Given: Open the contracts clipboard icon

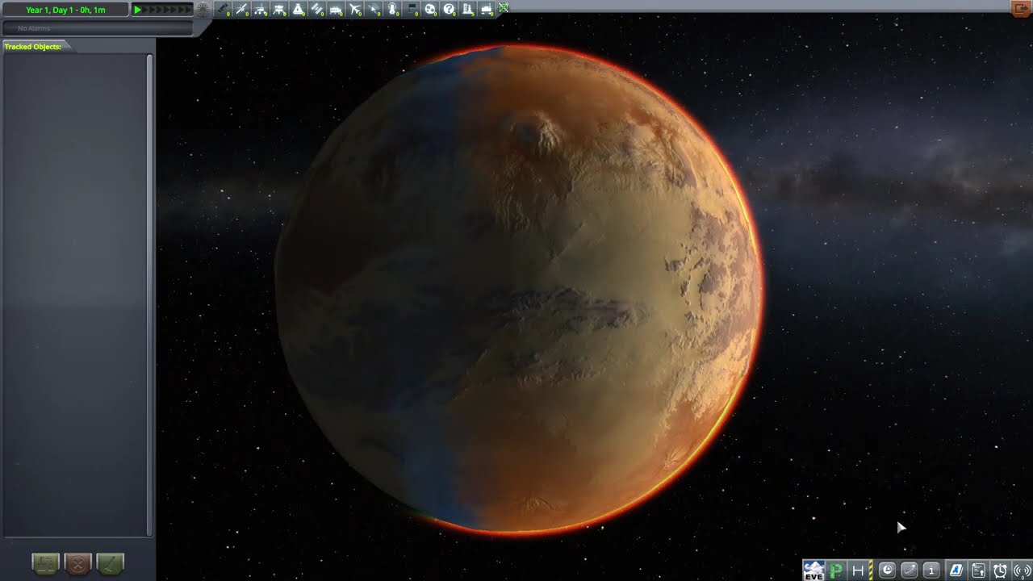Looking at the screenshot, I should pyautogui.click(x=978, y=571).
